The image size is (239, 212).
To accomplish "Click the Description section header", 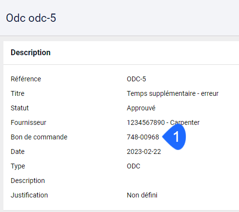I will pos(30,52).
